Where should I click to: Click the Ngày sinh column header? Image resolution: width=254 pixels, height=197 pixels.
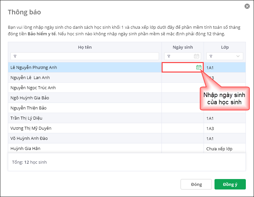pos(183,47)
